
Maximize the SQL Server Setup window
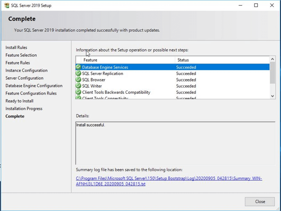point(256,5)
